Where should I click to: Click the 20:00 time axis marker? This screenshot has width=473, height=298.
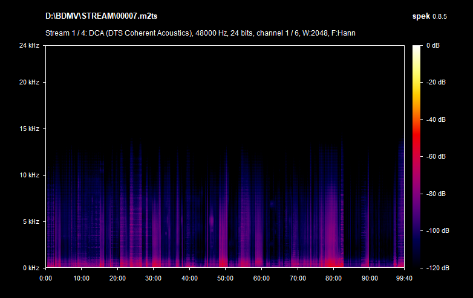(x=117, y=278)
